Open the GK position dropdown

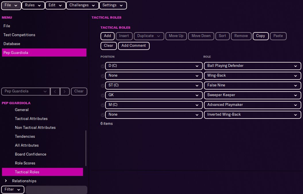154,95
